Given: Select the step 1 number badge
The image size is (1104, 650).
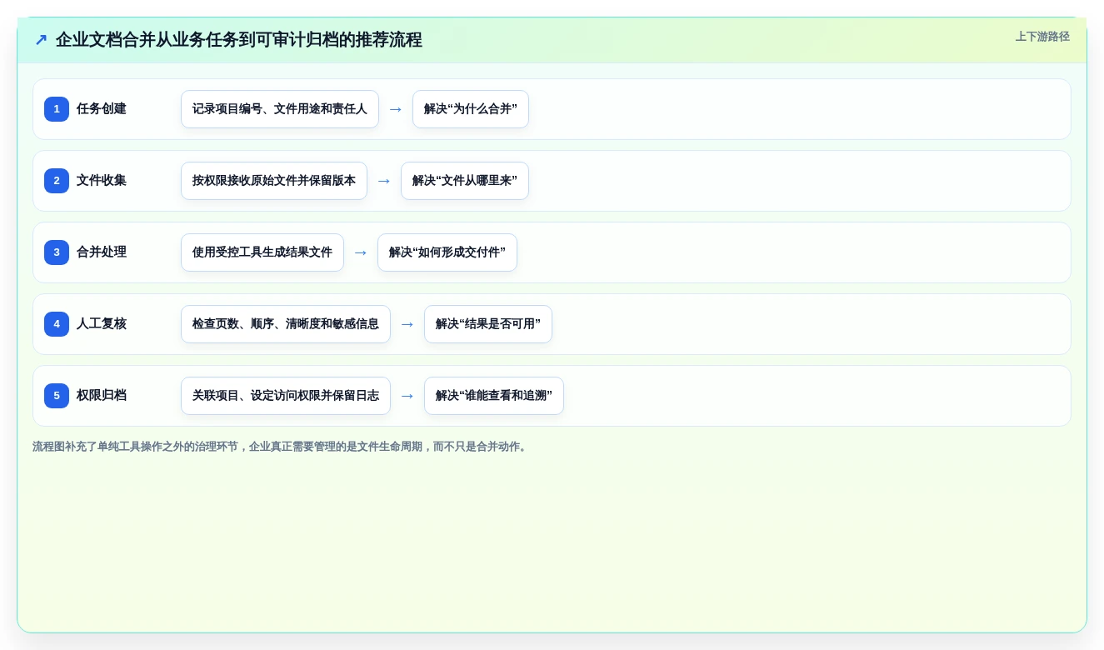Looking at the screenshot, I should [57, 109].
